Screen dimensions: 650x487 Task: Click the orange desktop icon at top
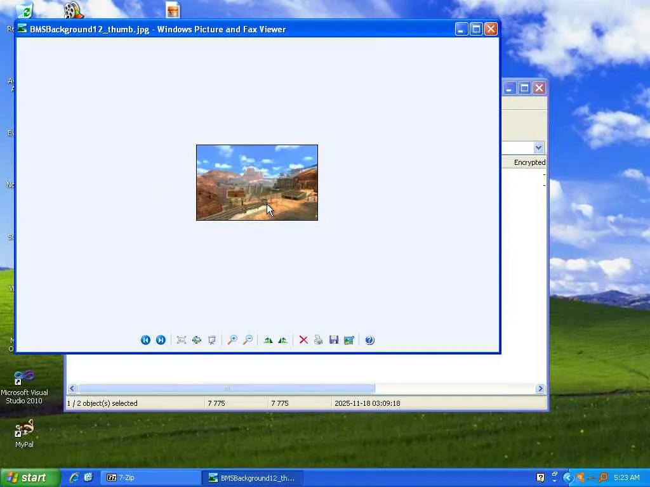[173, 10]
